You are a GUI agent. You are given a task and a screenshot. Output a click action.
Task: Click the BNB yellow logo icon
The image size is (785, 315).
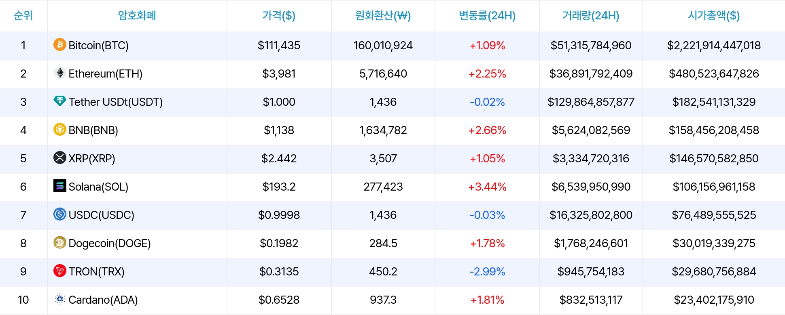coord(60,129)
